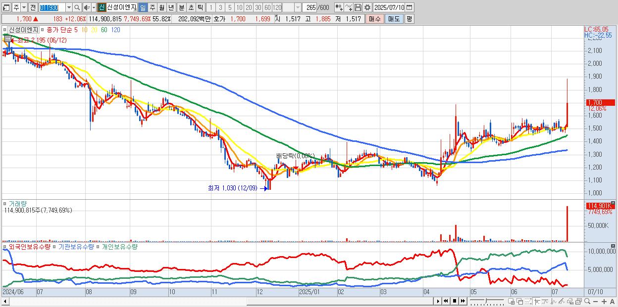Viewport: 618px width, 307px height.
Task: Select the 분 minute period tab
Action: 181,7
